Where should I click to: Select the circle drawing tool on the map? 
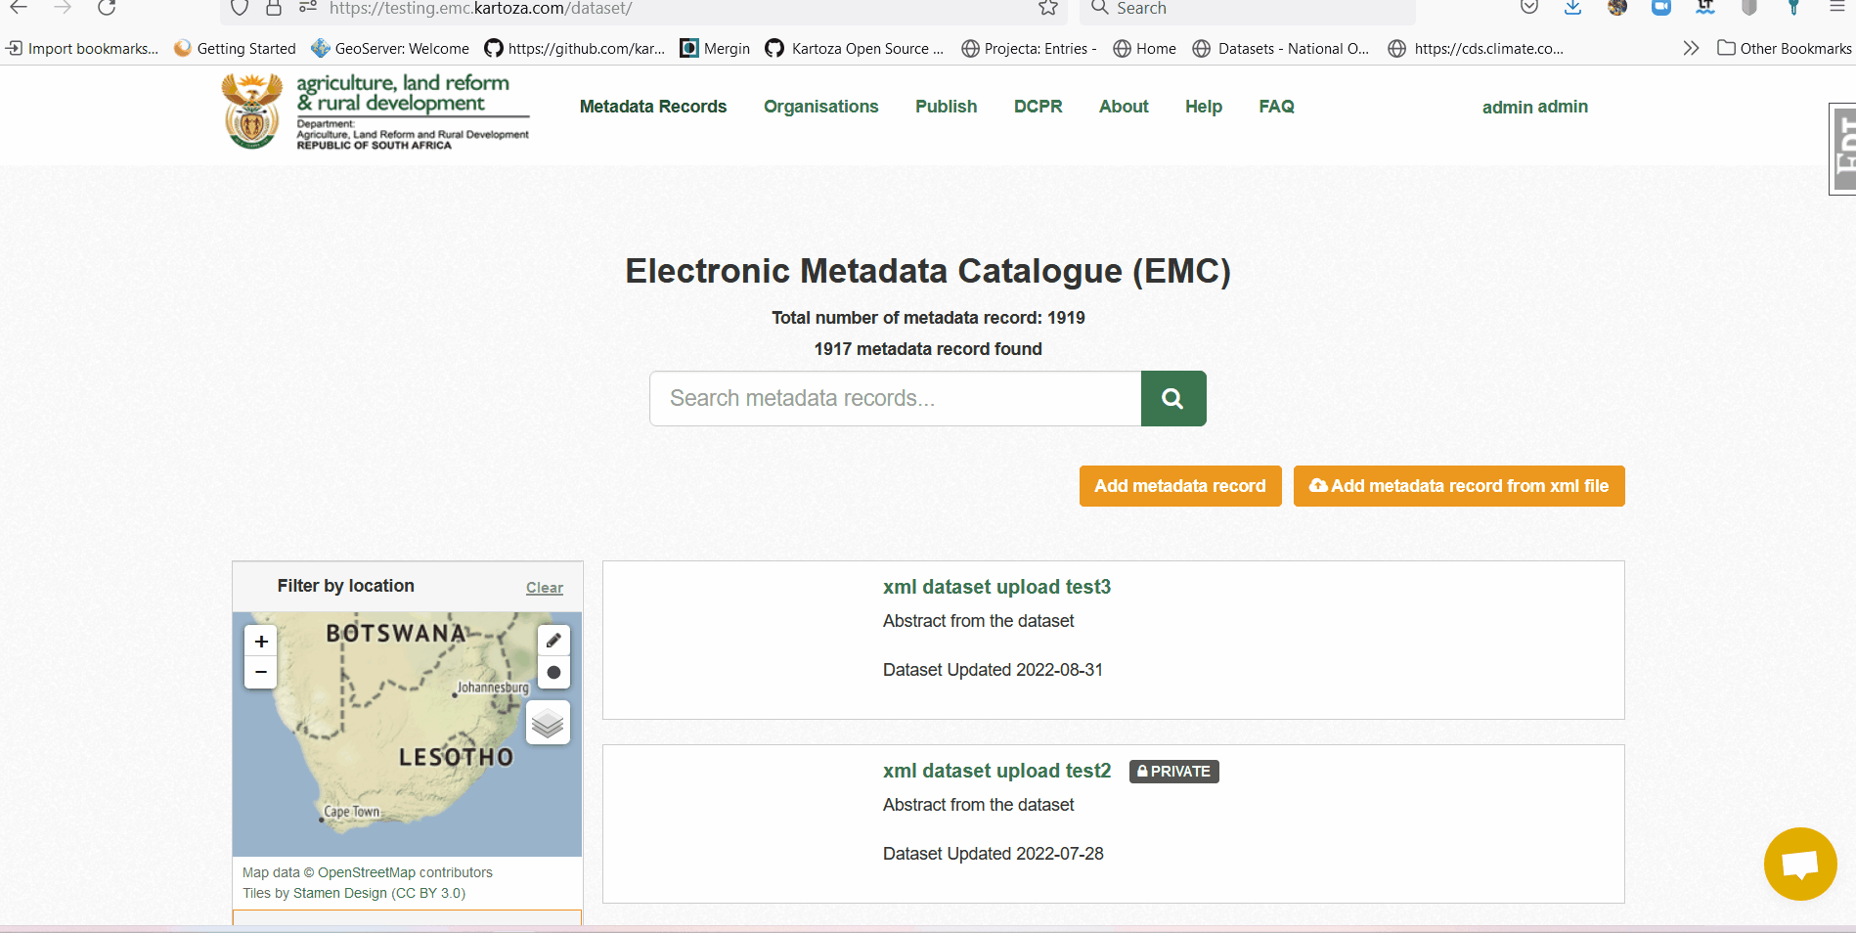[x=553, y=673]
